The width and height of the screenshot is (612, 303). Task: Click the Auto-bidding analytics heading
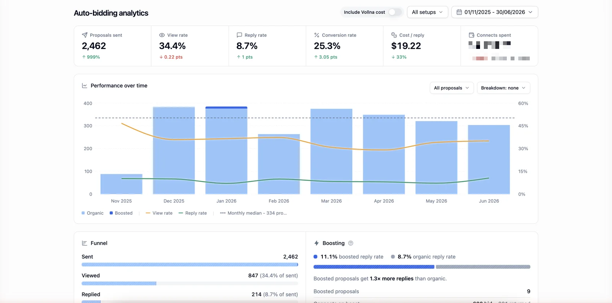click(x=111, y=13)
